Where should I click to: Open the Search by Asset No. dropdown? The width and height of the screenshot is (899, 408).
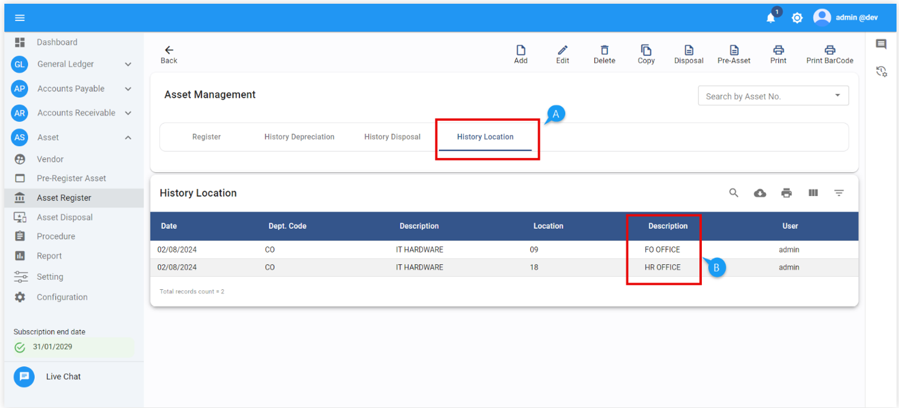coord(837,96)
